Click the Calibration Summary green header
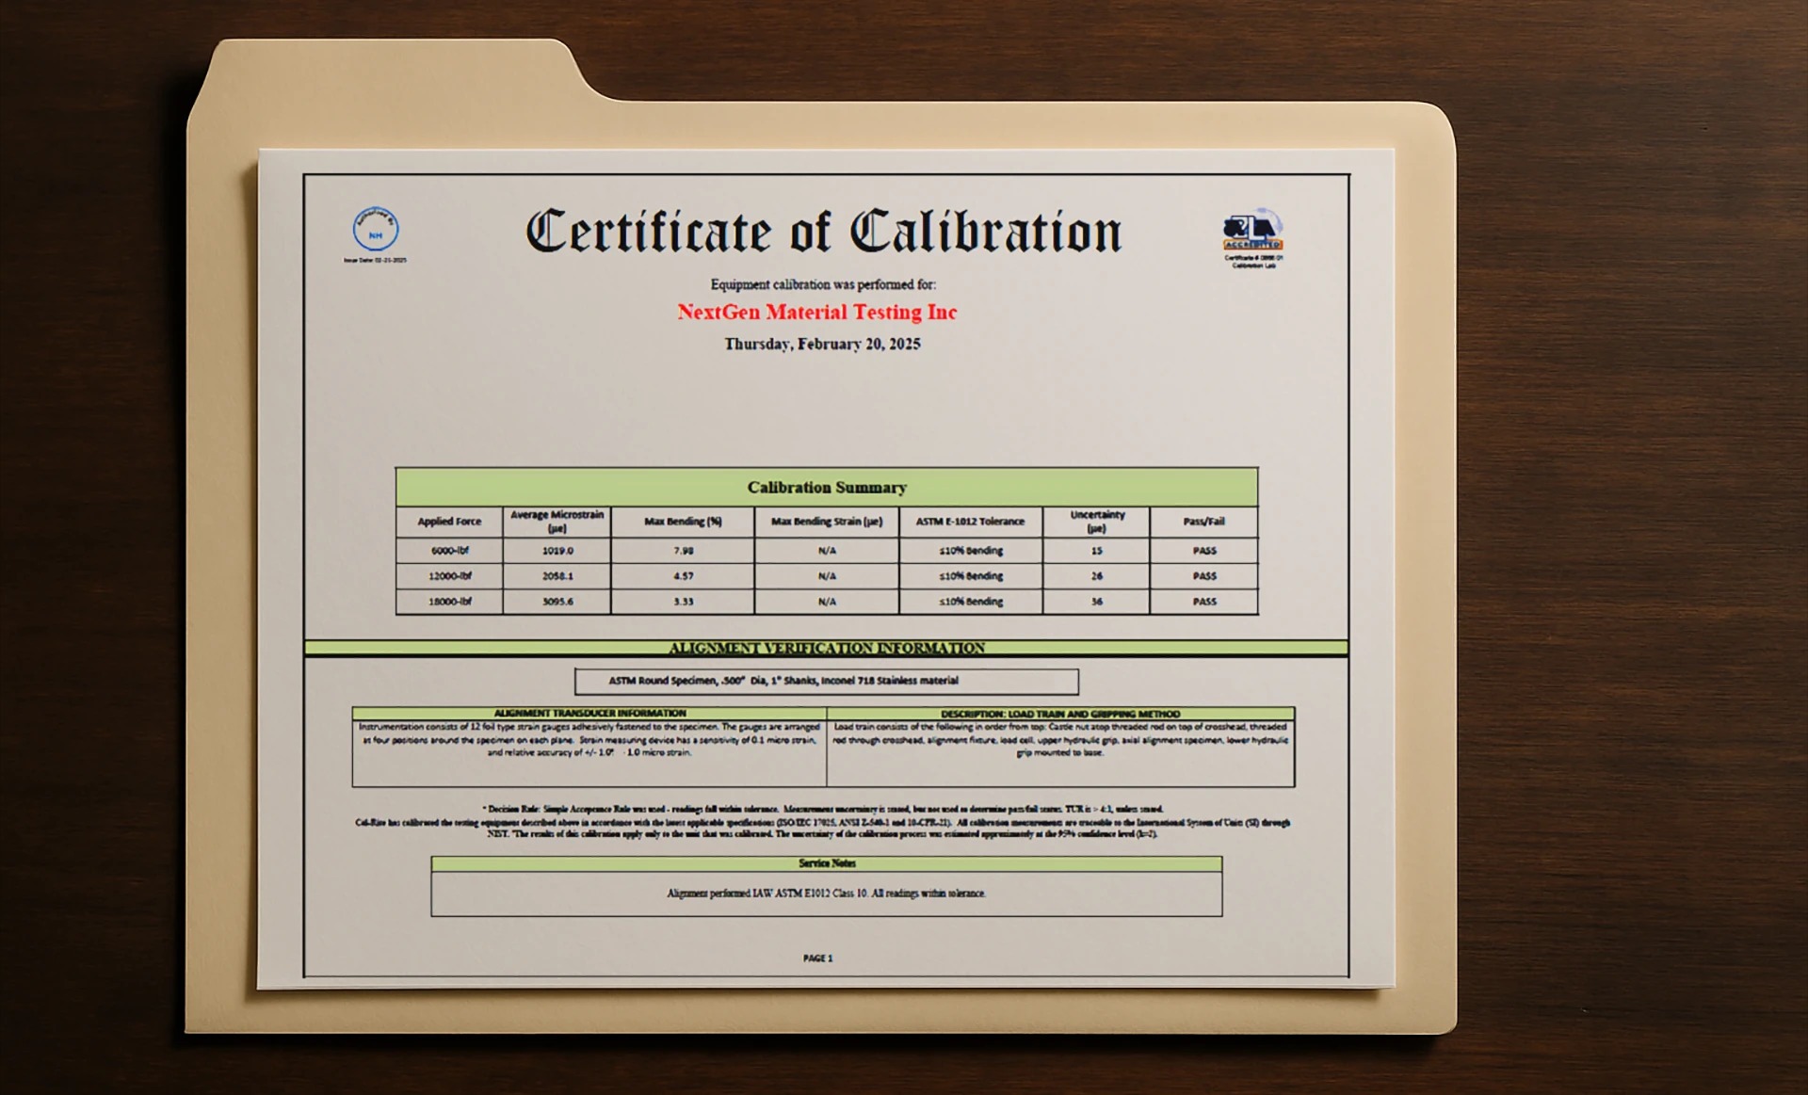Screen dimensions: 1808x1095 (826, 487)
